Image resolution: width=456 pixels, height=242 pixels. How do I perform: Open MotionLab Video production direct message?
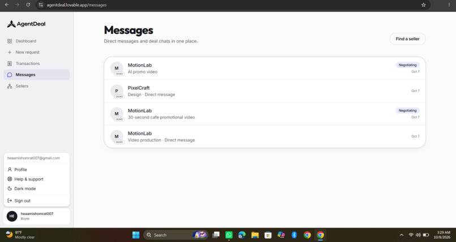265,137
